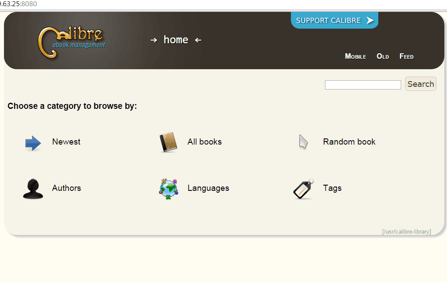The image size is (447, 283).
Task: Switch to the Old interface
Action: (383, 56)
